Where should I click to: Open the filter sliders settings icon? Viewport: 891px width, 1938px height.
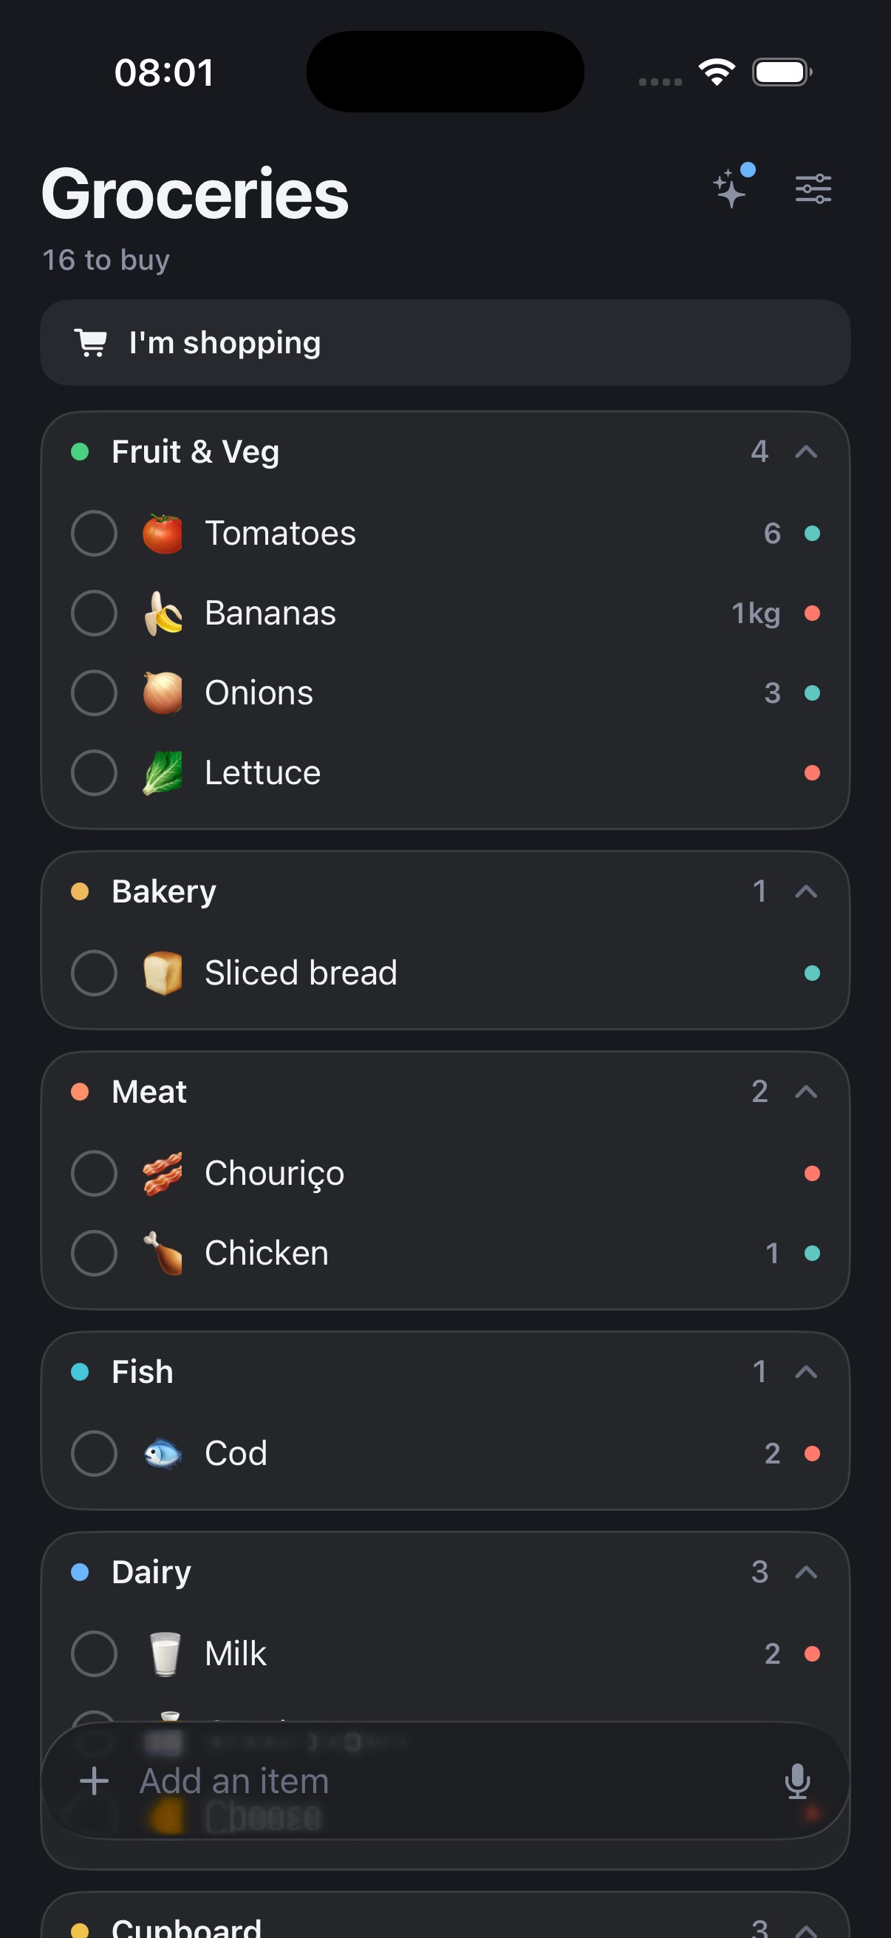(813, 188)
